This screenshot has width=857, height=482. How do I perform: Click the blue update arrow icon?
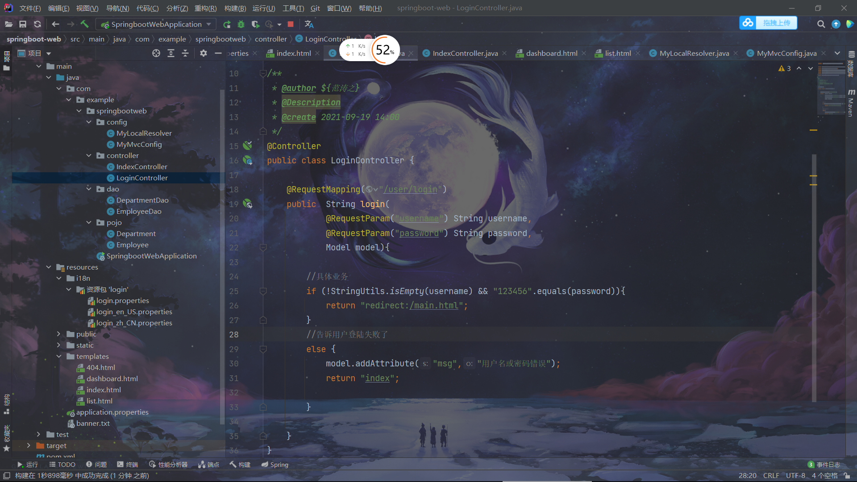[x=836, y=24]
